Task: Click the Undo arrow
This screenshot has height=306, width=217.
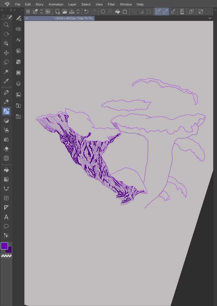Action: click(86, 12)
